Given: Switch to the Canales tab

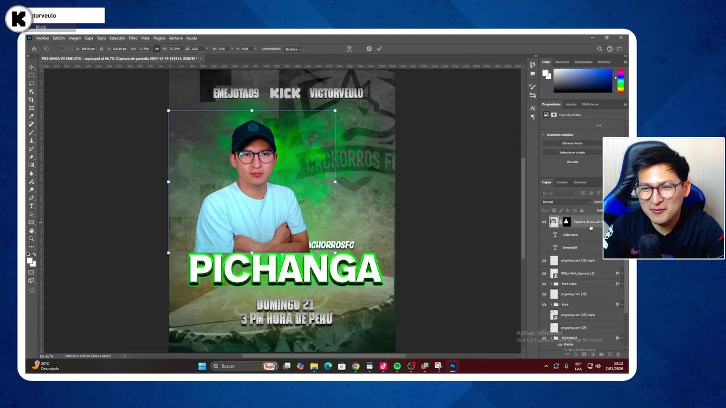Looking at the screenshot, I should [x=562, y=182].
